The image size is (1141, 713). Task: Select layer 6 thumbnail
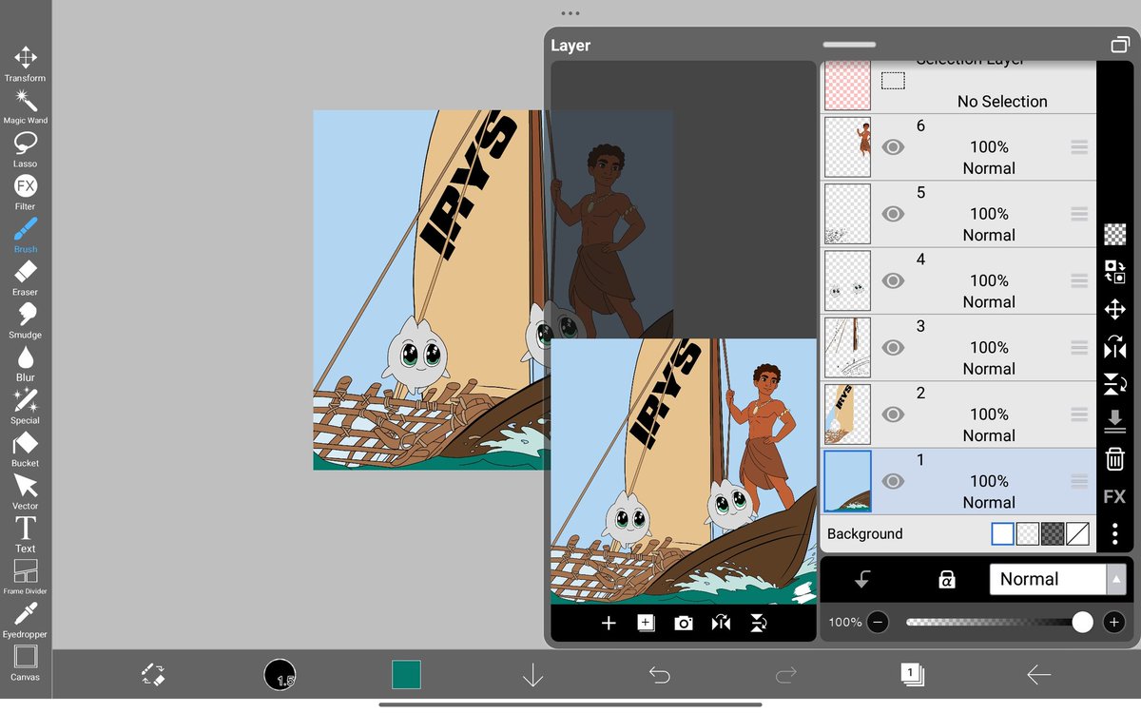tap(847, 147)
